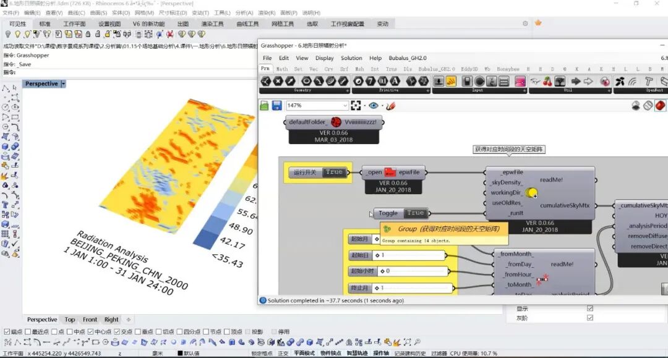668x358 pixels.
Task: Toggle 物件锁点 in Rhino status bar
Action: (330, 353)
